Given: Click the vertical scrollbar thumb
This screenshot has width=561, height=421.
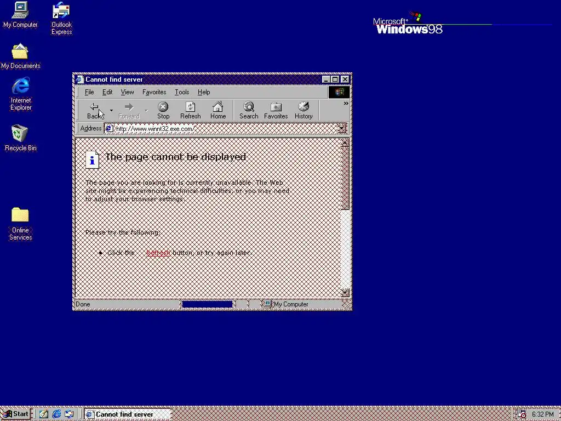Looking at the screenshot, I should coord(345,178).
